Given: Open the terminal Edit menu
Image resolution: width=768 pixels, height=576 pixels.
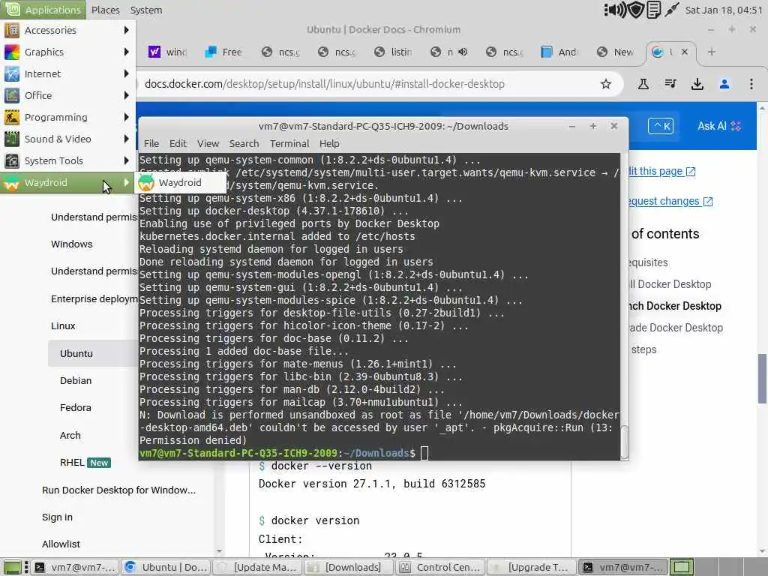Looking at the screenshot, I should pos(178,143).
